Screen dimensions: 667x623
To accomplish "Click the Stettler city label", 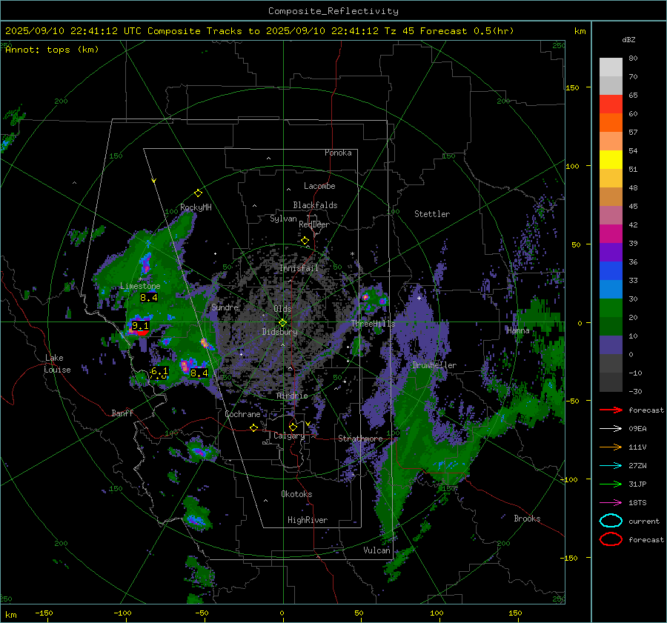I will [x=432, y=214].
